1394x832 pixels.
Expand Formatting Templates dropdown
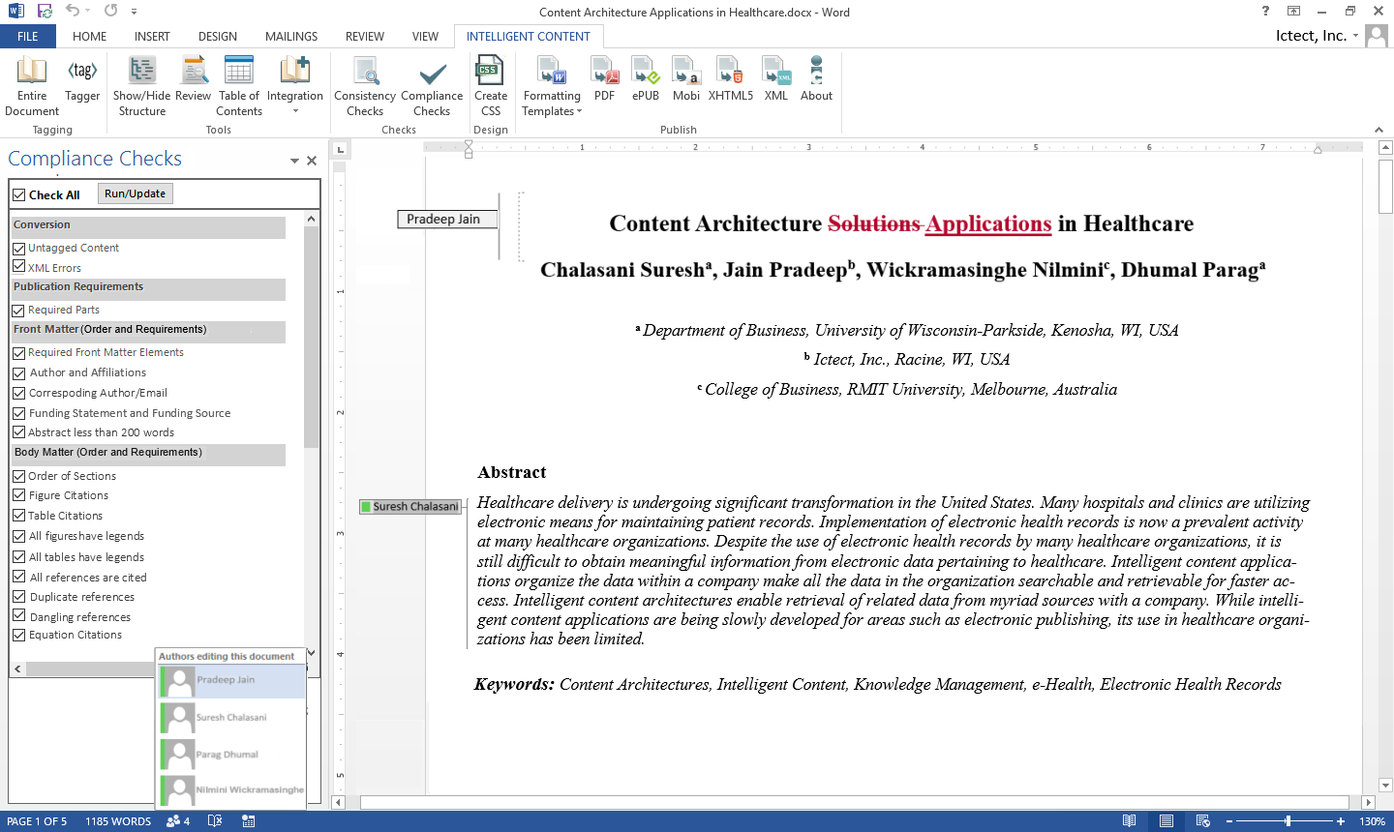552,86
